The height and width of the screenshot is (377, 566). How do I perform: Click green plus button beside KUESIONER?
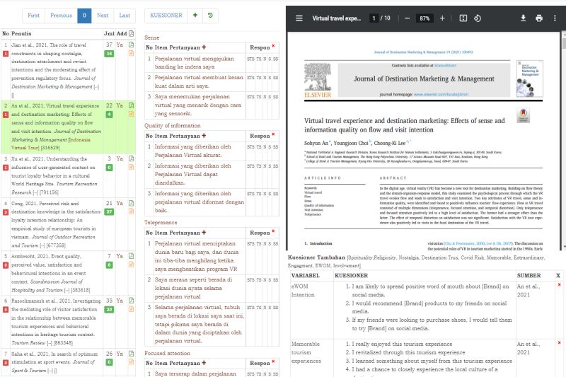click(x=195, y=15)
